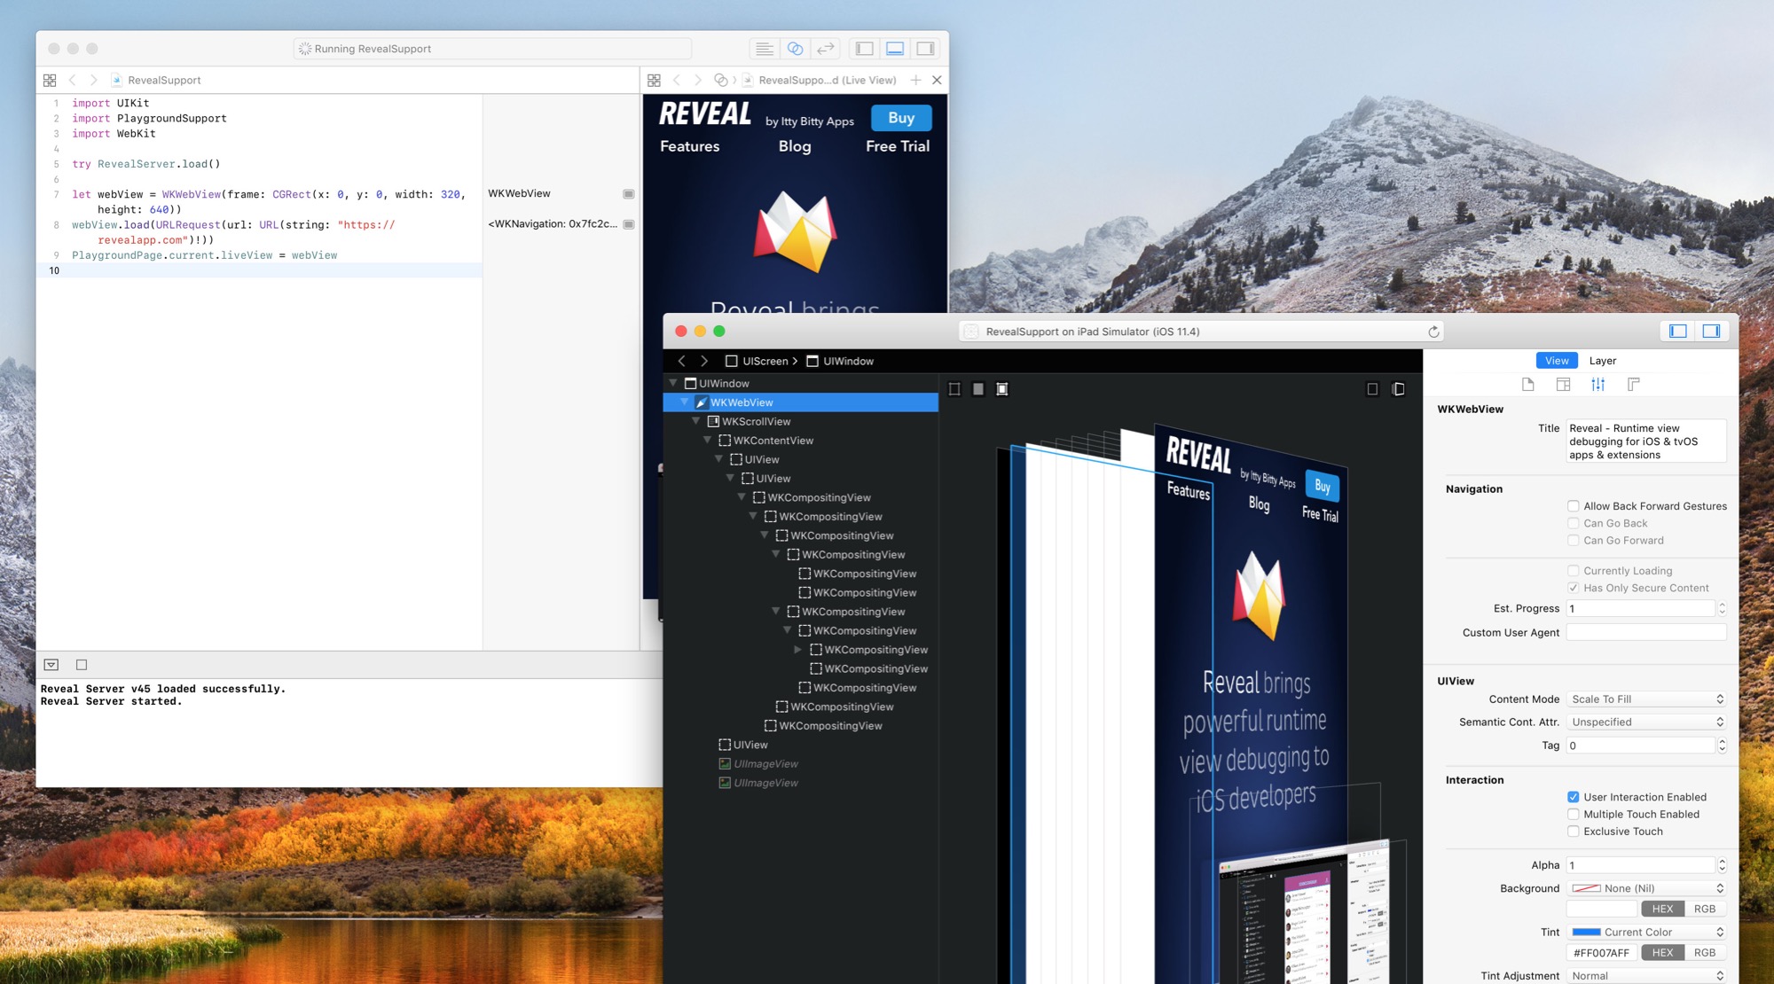Screen dimensions: 1774x984
Task: Click the stop execution square in Xcode
Action: (82, 665)
